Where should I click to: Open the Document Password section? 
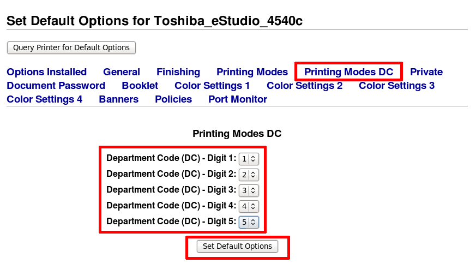point(56,86)
